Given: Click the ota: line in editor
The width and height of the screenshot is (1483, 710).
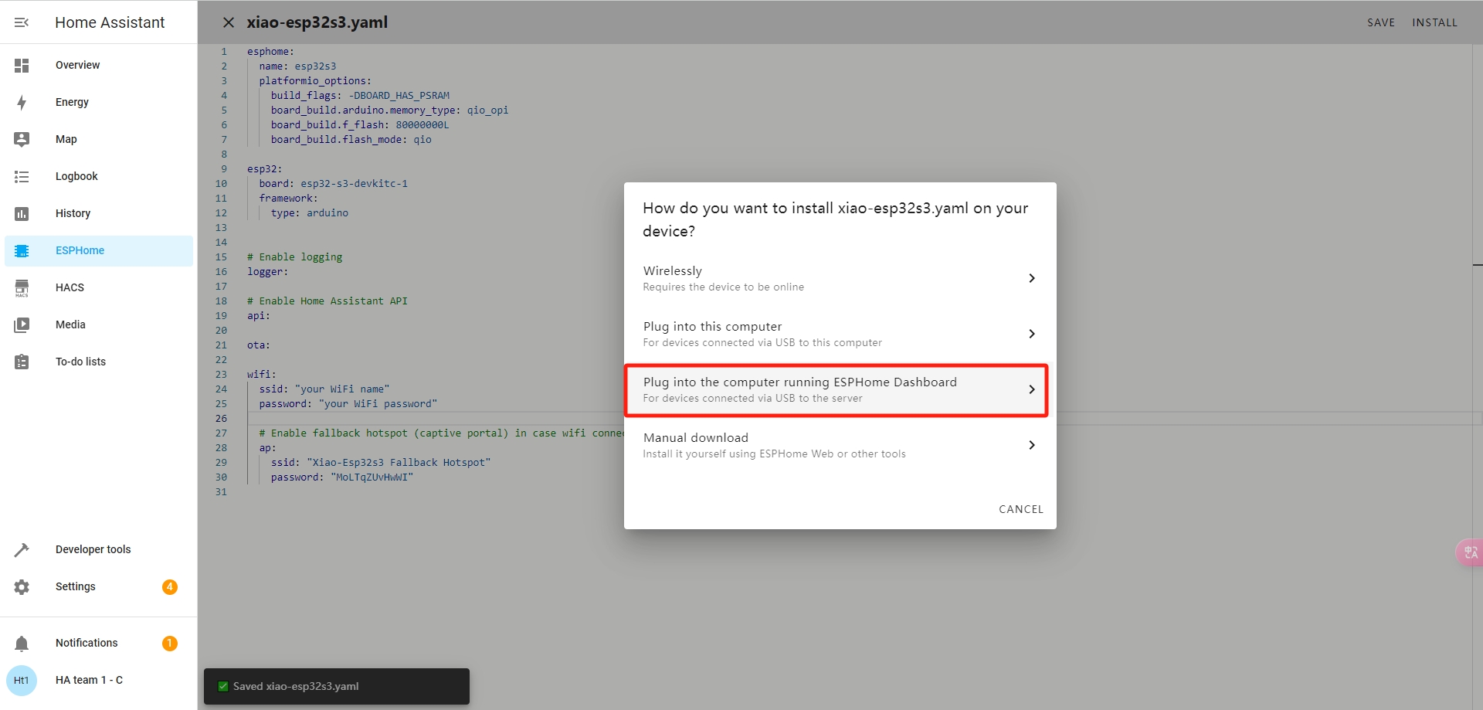Looking at the screenshot, I should [259, 345].
